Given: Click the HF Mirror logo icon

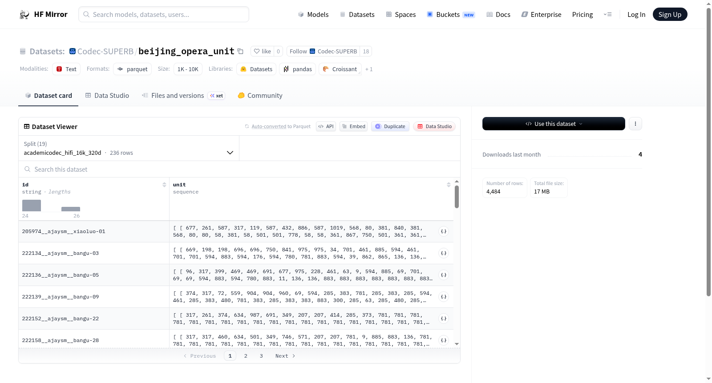Looking at the screenshot, I should [x=24, y=15].
